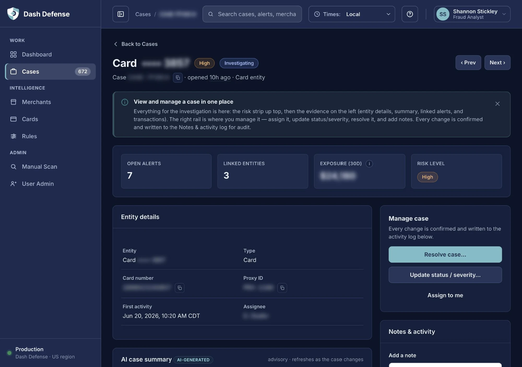Click Cases breadcrumb link
The height and width of the screenshot is (367, 522).
[143, 14]
